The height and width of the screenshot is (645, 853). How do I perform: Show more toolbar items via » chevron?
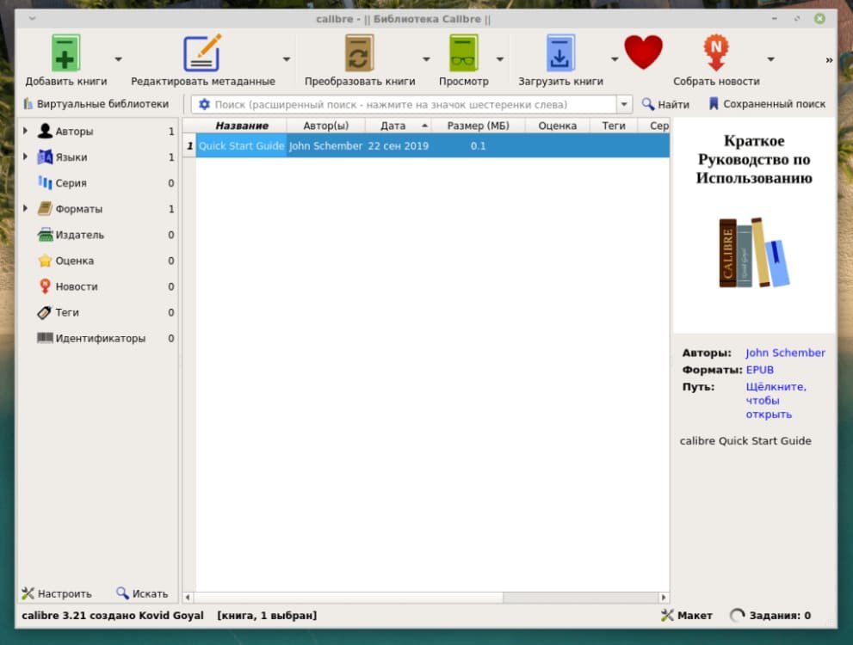click(x=829, y=60)
